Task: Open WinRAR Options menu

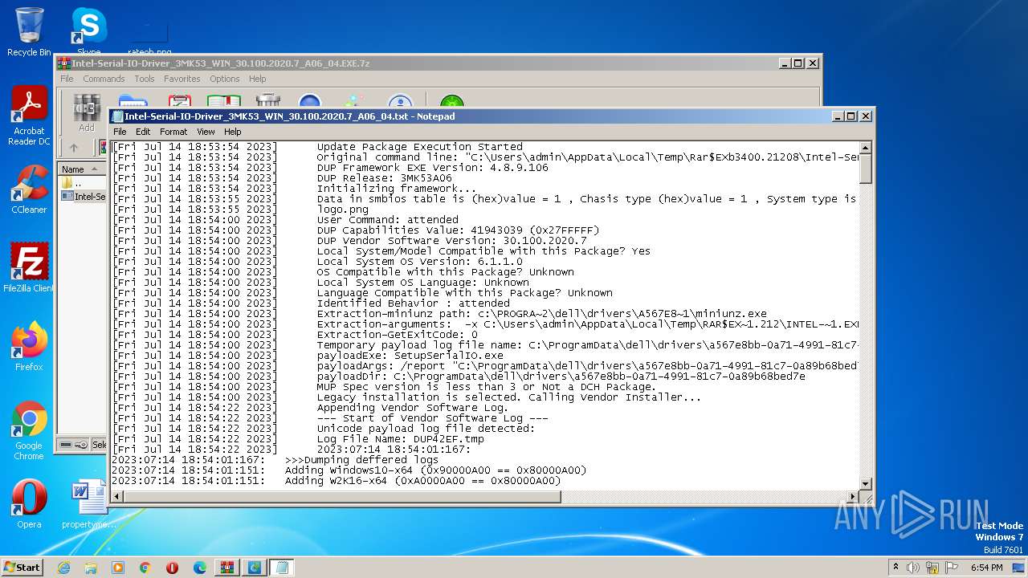Action: pyautogui.click(x=225, y=79)
